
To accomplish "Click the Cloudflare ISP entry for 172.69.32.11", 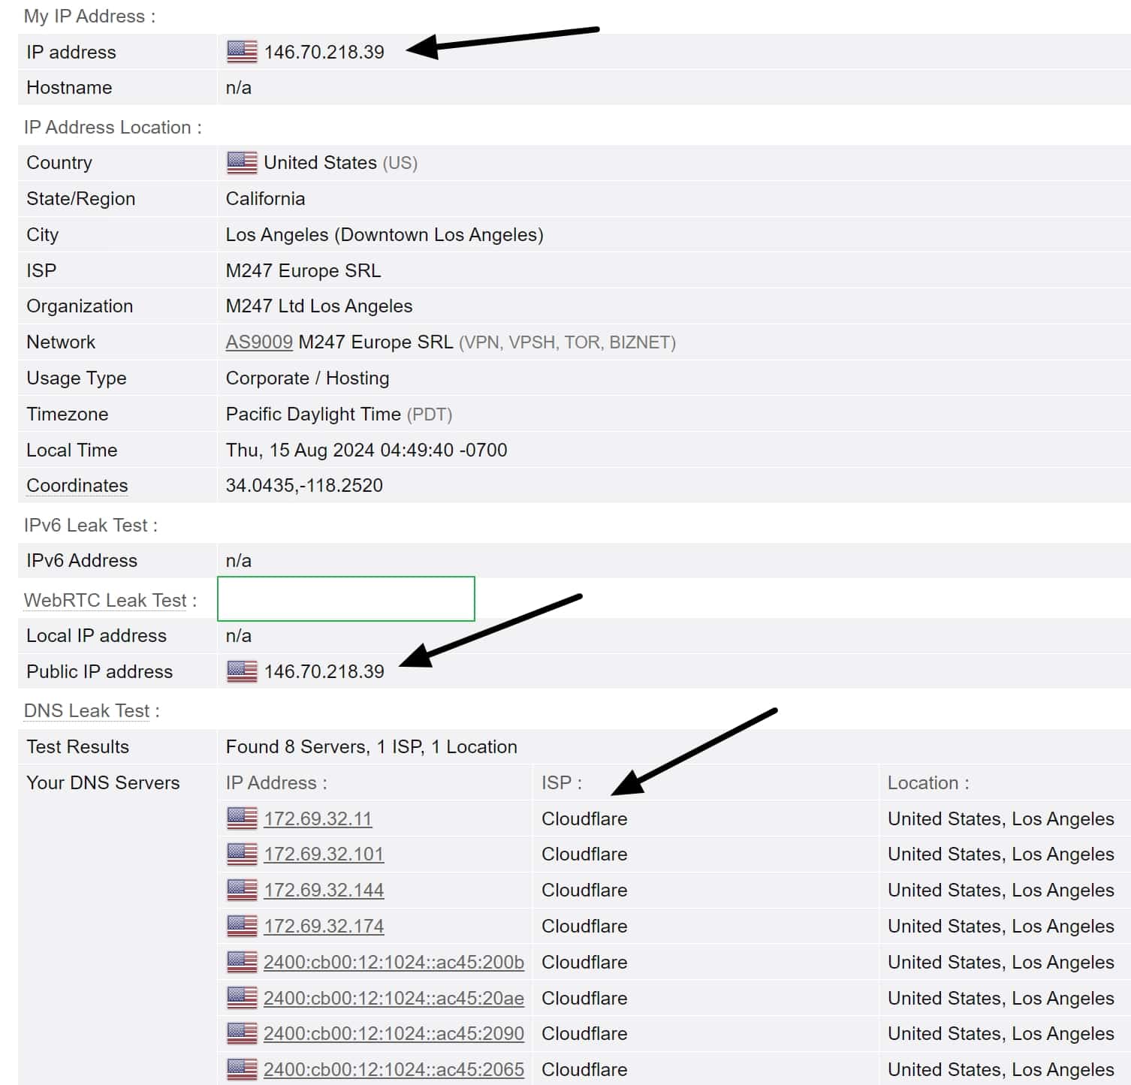I will click(x=584, y=818).
